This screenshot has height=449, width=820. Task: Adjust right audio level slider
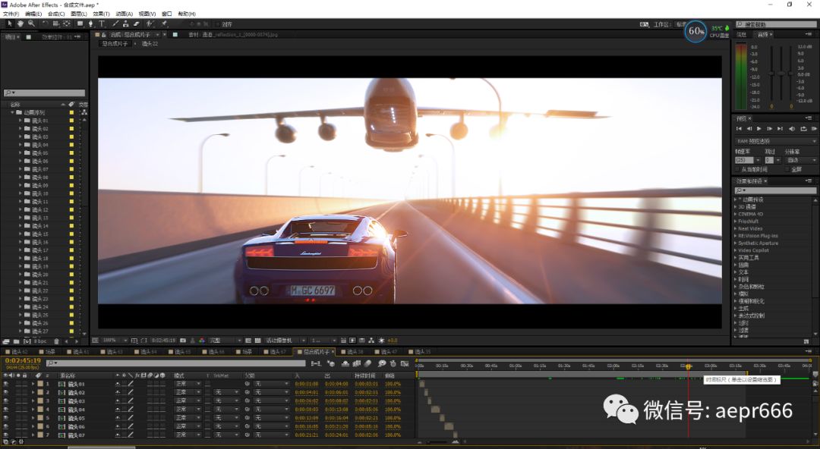pos(790,73)
